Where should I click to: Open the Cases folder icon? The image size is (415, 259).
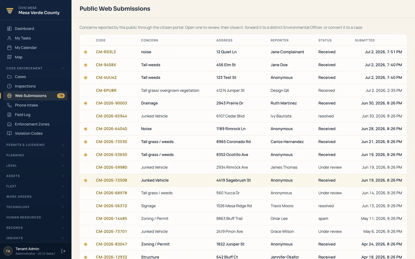coord(9,77)
